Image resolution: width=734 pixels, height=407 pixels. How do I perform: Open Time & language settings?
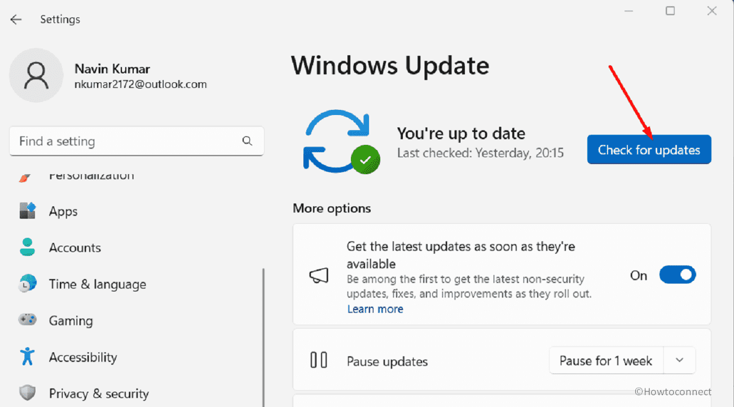[x=97, y=284]
